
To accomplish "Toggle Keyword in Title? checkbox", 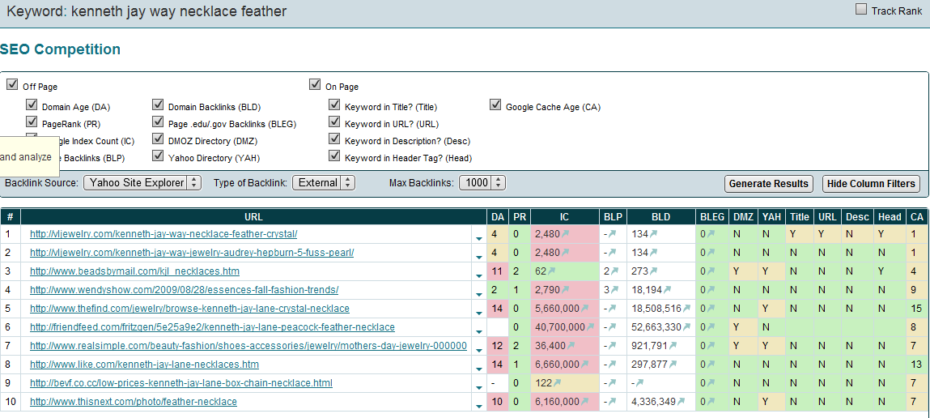I will coord(334,105).
